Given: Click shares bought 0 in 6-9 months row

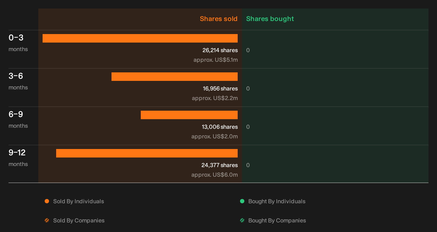Looking at the screenshot, I should pos(248,127).
